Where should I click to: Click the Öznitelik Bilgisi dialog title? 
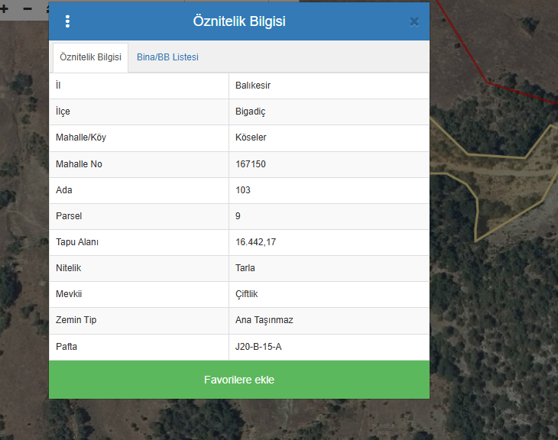239,21
